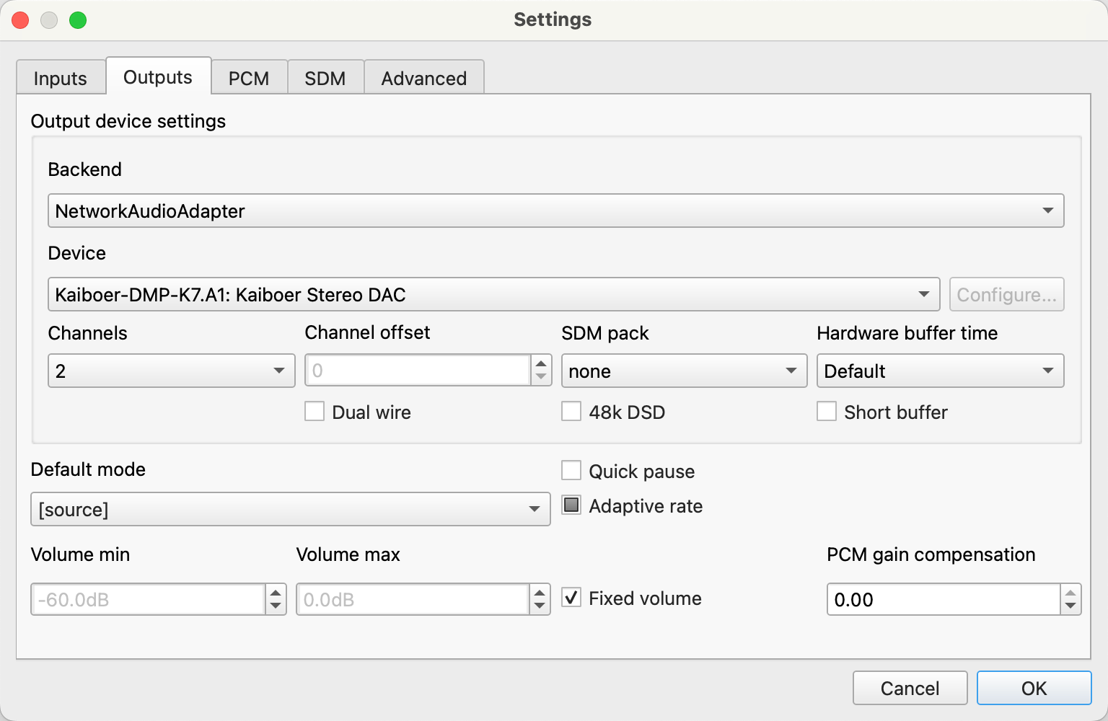Decrease Volume max with down arrow
Viewport: 1108px width, 721px height.
[x=540, y=606]
